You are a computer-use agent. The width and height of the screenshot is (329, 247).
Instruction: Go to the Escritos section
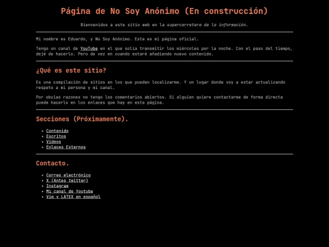[x=56, y=137]
